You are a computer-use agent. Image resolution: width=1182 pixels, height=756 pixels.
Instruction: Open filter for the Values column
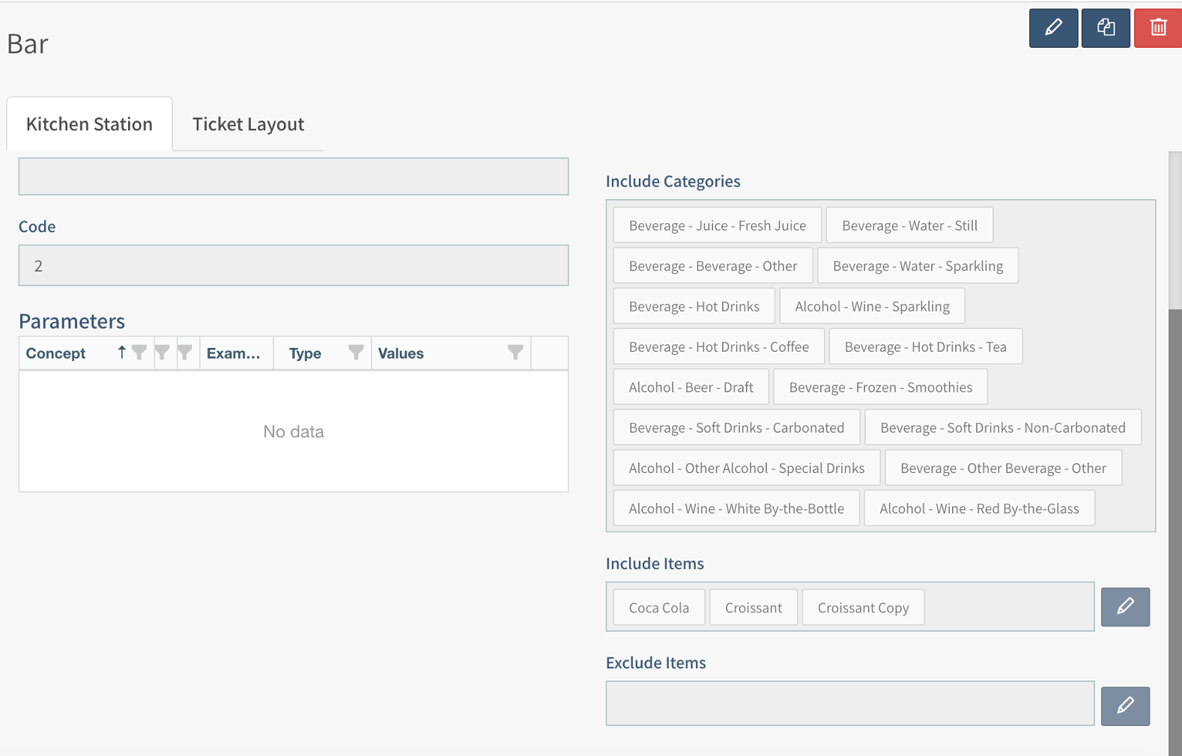(x=515, y=353)
